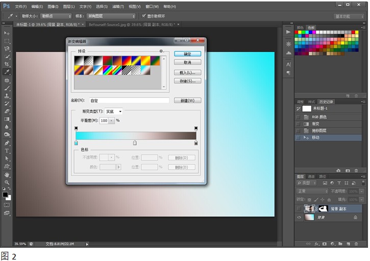Screen dimensions: 370x261
Task: Open 取样大小 dropdown (取样点)
Action: coord(56,16)
